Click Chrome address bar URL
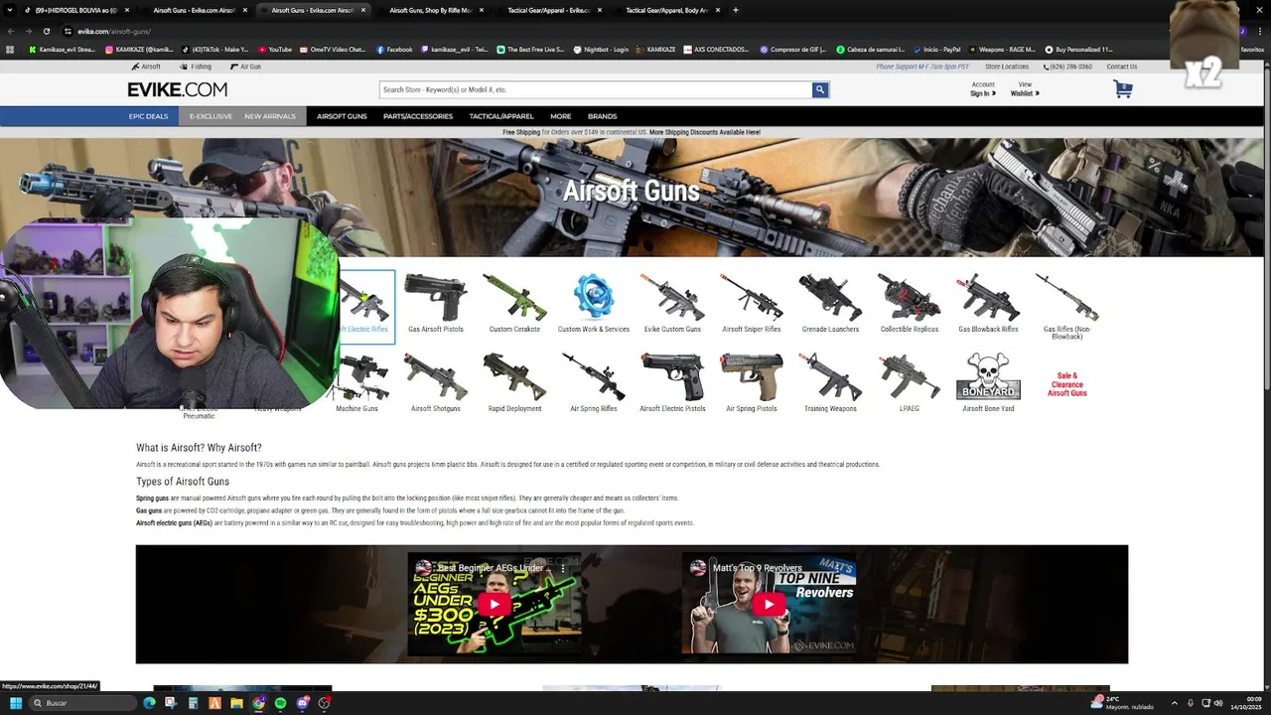The height and width of the screenshot is (715, 1271). (x=114, y=31)
